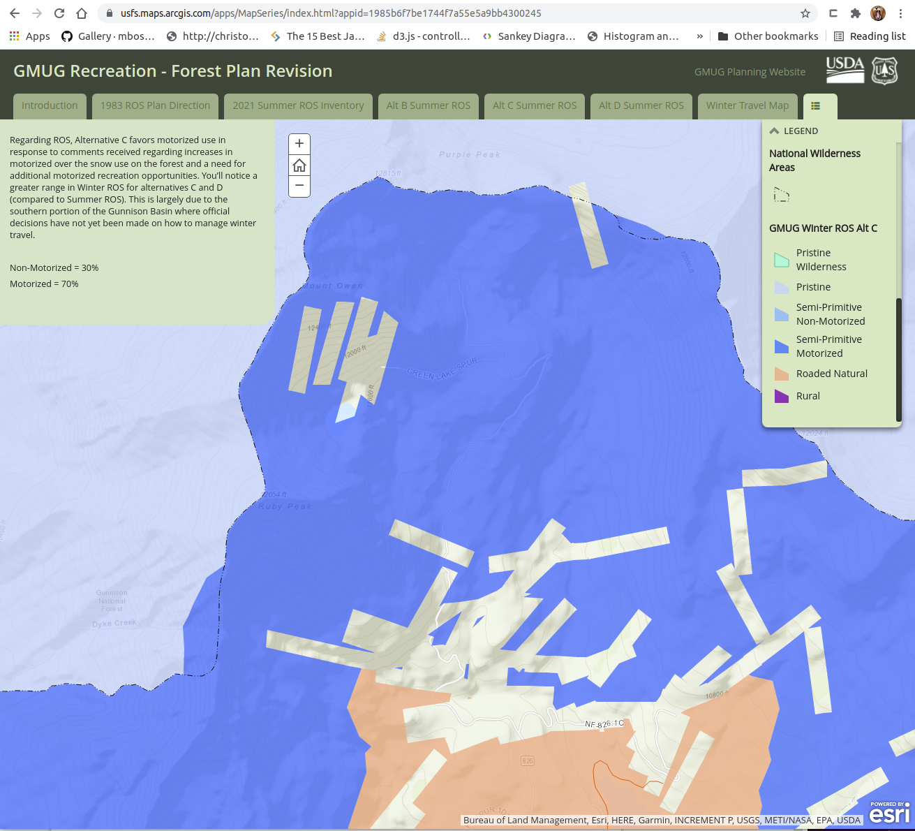Open the more tabs list icon
This screenshot has height=831, width=915.
815,106
